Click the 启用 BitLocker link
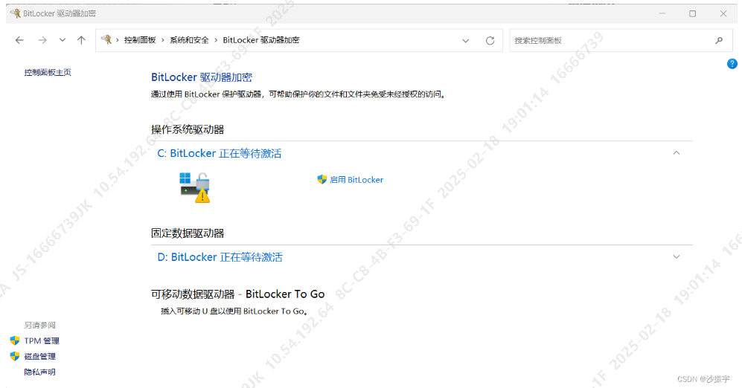 click(x=356, y=180)
